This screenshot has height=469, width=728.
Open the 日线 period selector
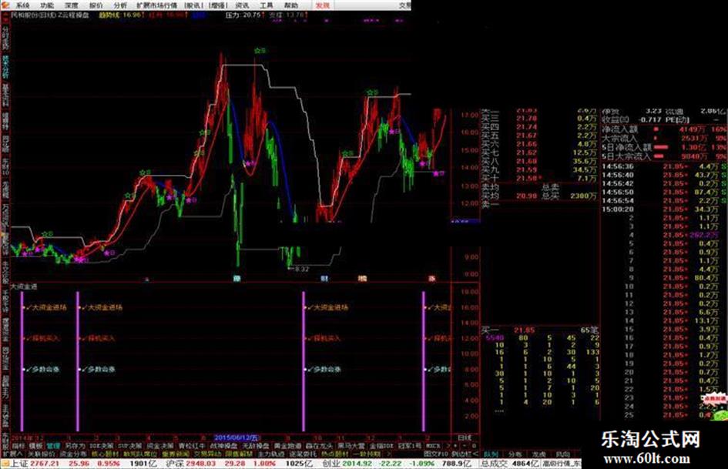[x=465, y=438]
